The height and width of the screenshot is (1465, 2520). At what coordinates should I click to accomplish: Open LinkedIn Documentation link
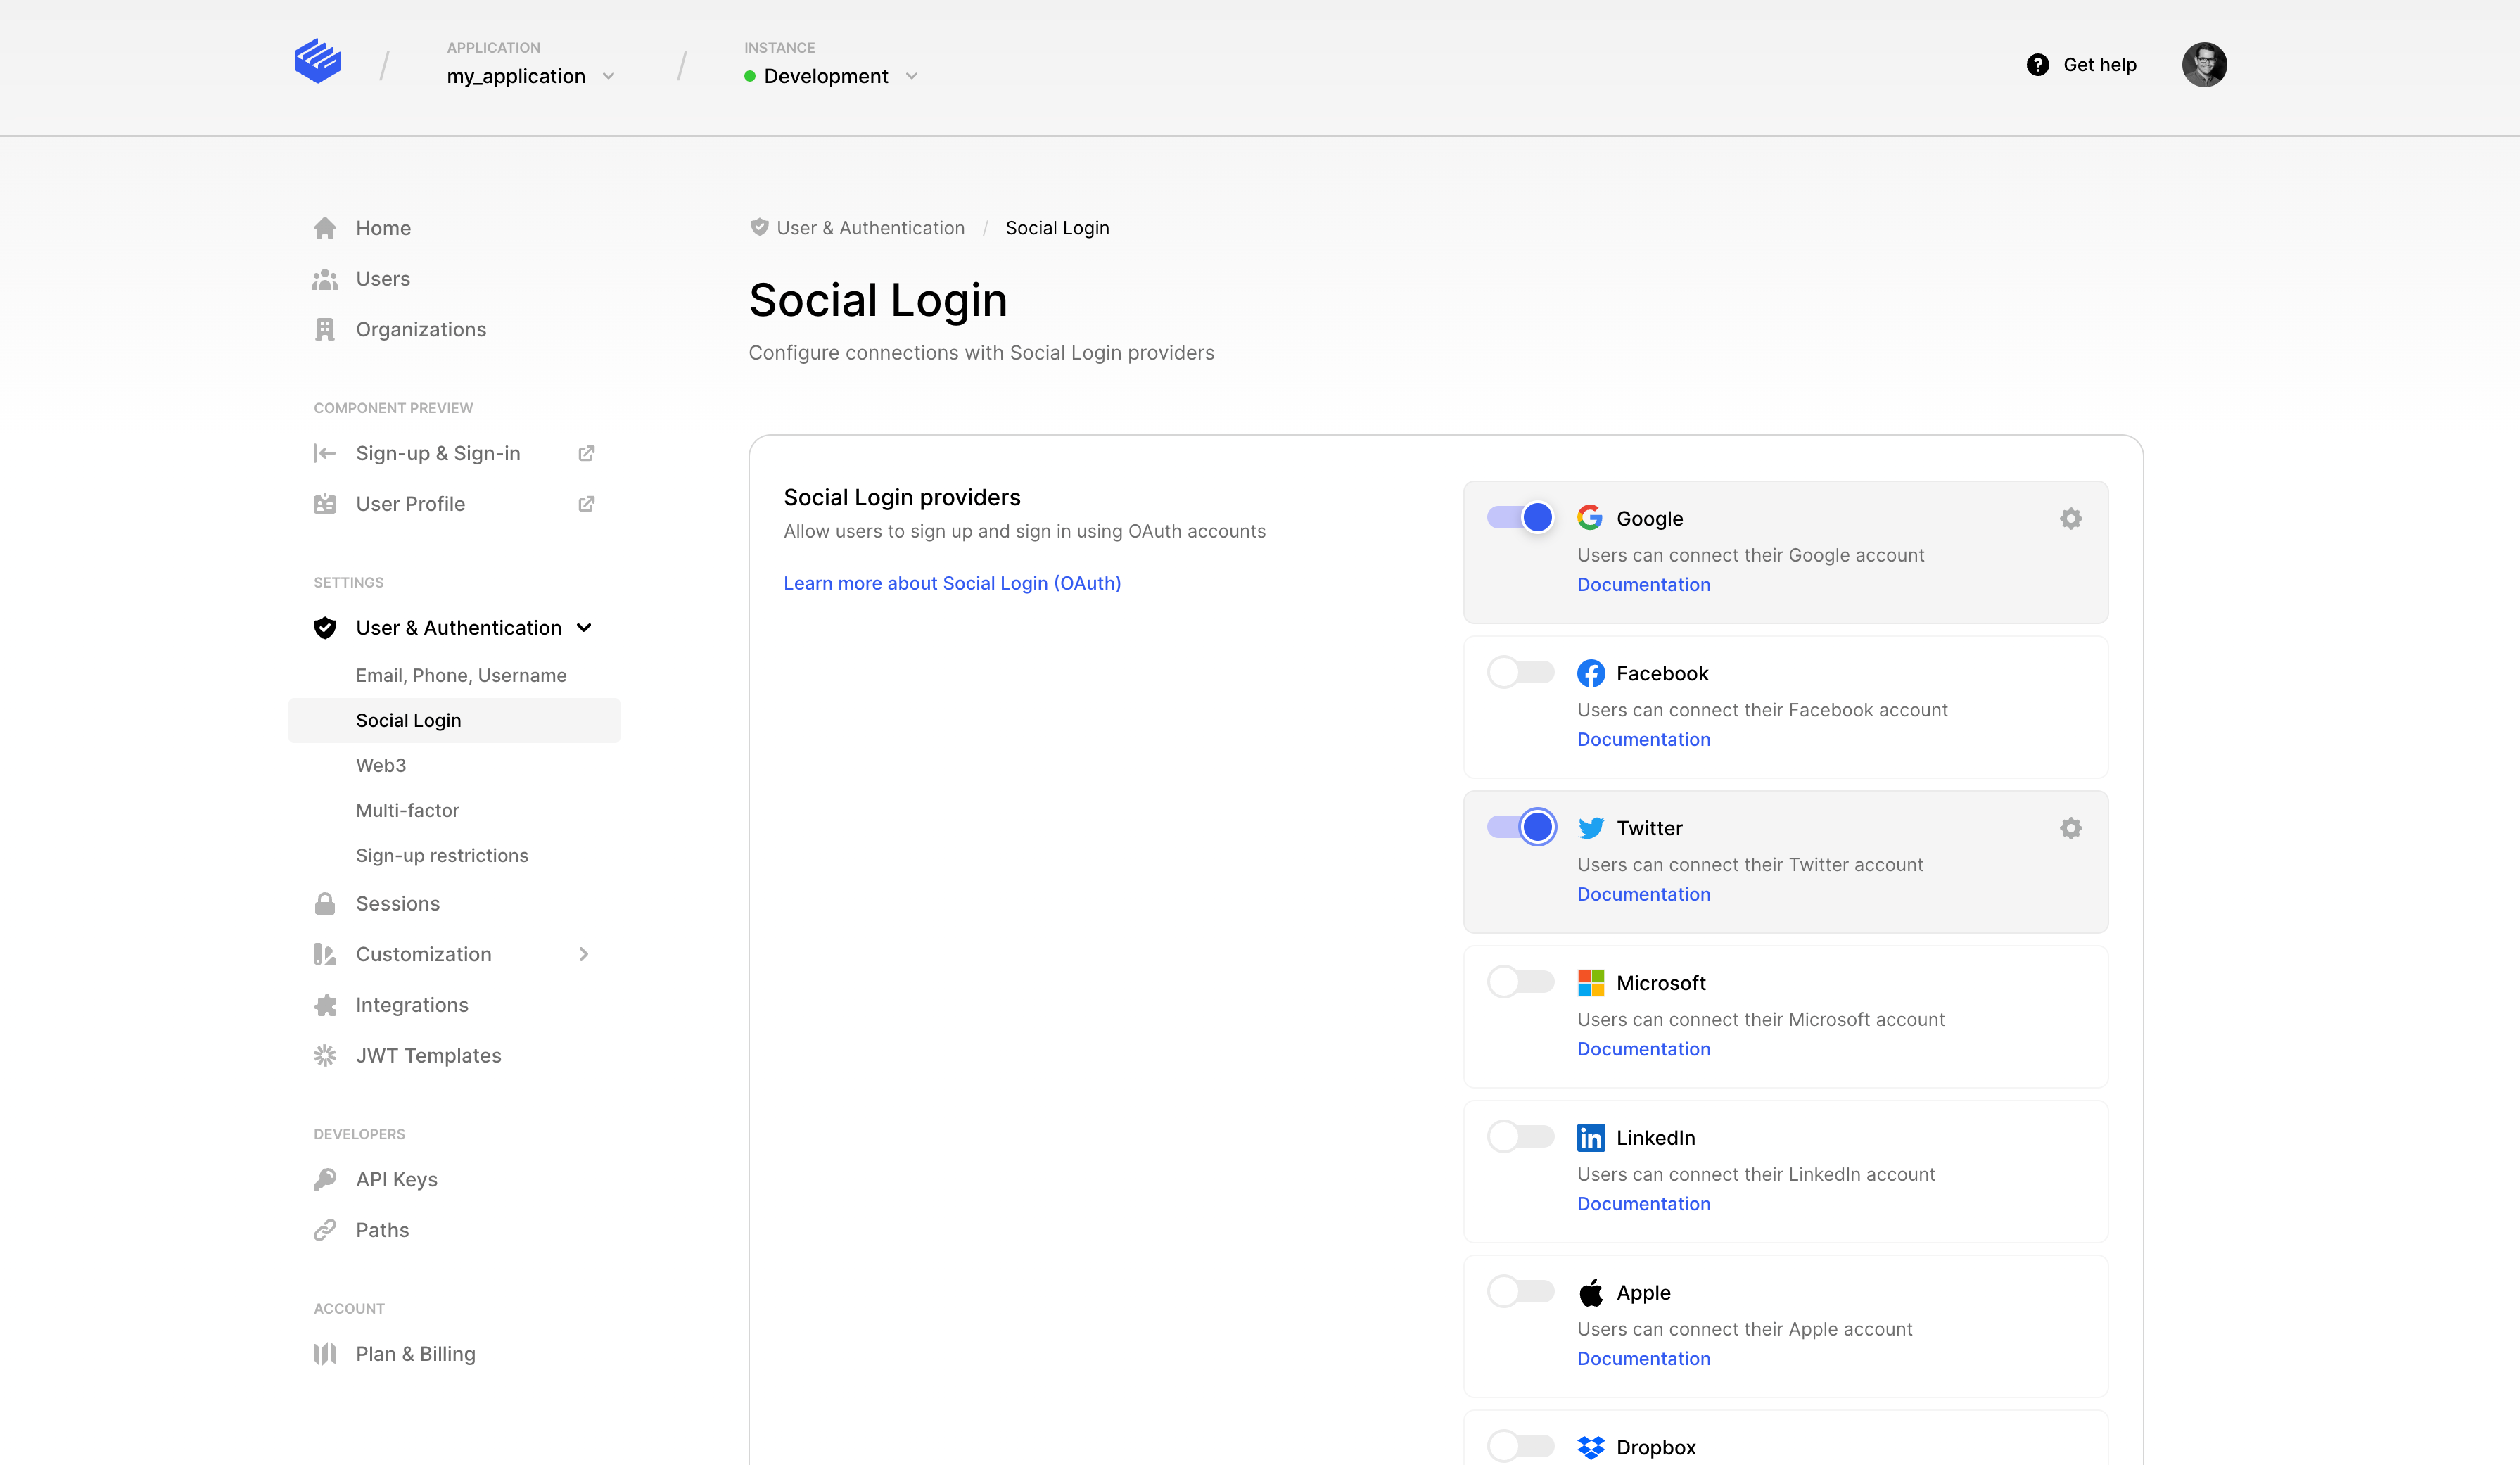[x=1643, y=1204]
